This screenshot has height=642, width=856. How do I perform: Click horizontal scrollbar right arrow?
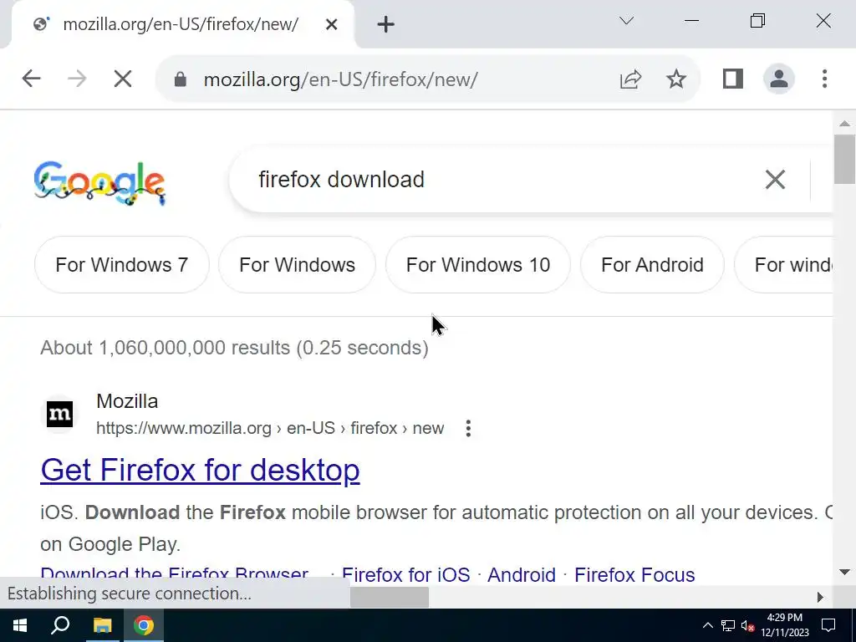(x=821, y=597)
